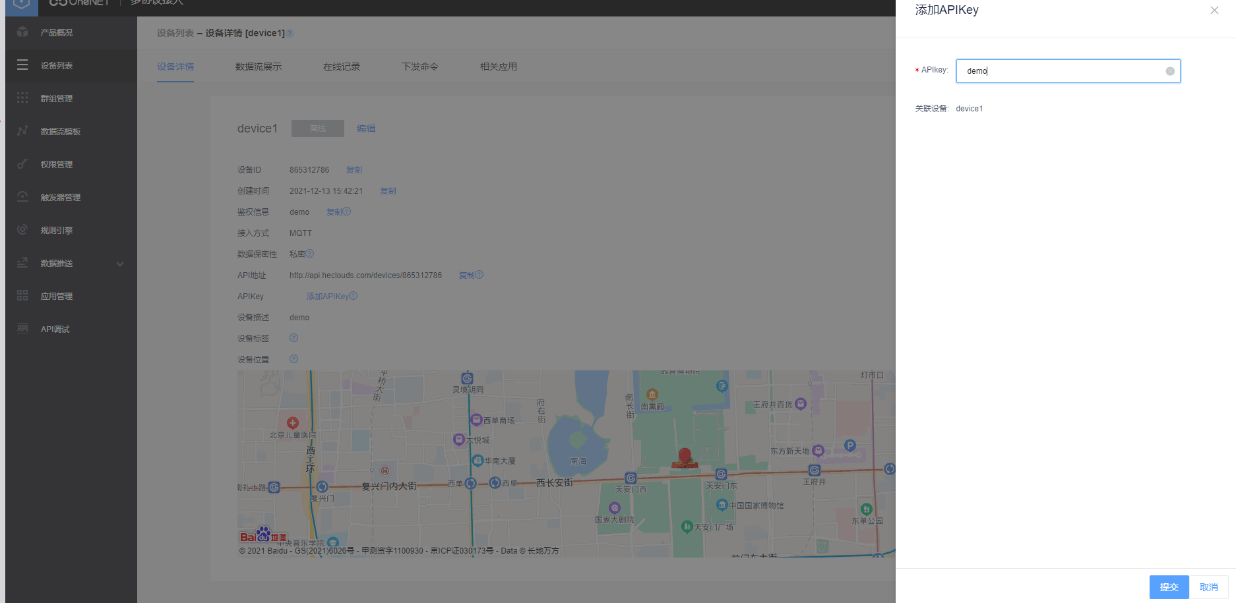Click the Baidu map logo
1236x603 pixels.
(263, 535)
